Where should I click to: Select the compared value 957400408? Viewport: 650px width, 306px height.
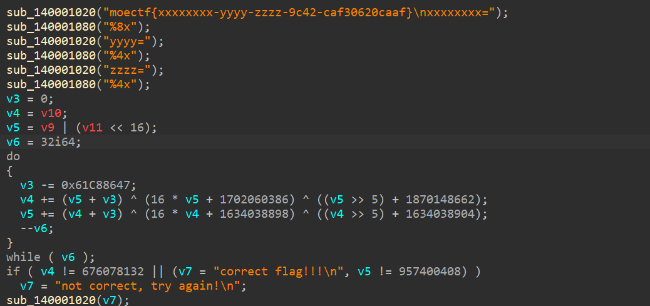[x=430, y=272]
